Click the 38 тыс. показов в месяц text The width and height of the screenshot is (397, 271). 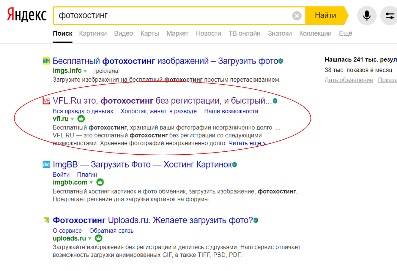click(358, 70)
